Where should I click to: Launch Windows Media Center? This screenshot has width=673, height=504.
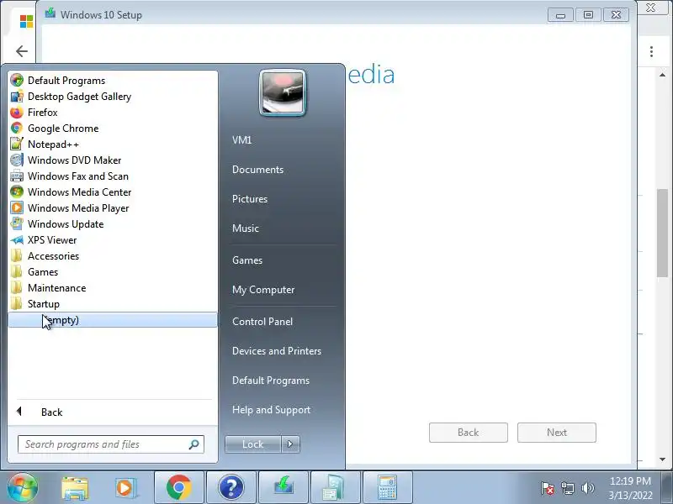coord(113,192)
